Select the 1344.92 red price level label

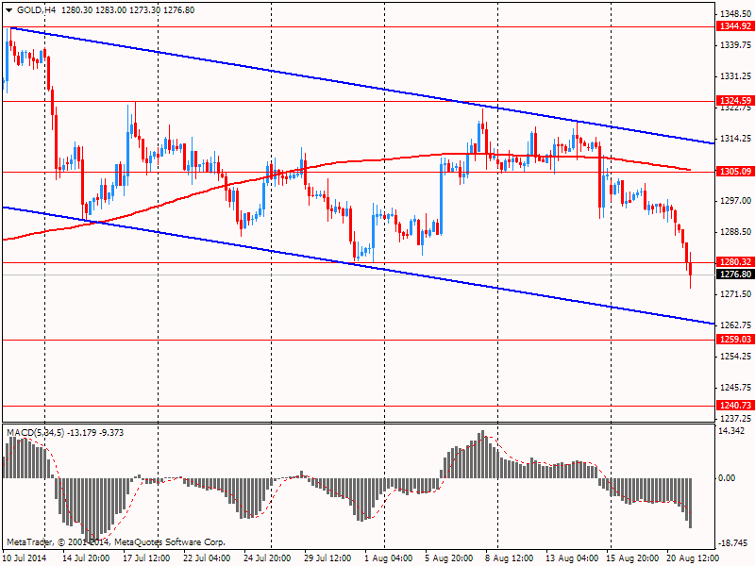tap(733, 27)
